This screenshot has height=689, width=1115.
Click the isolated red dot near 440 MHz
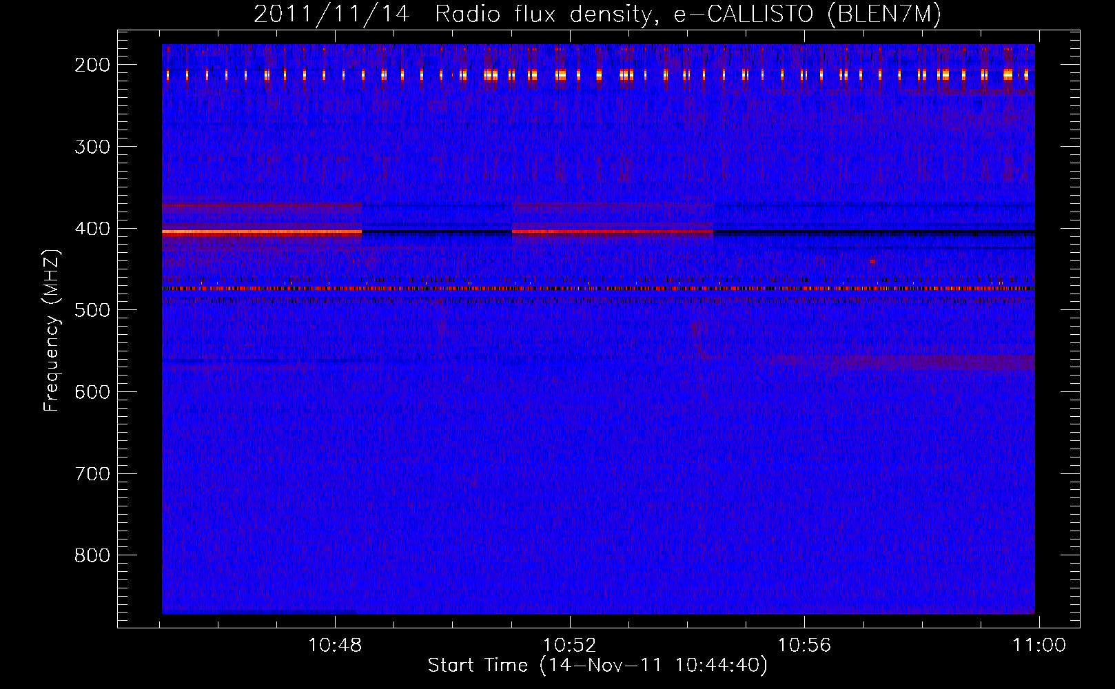872,262
